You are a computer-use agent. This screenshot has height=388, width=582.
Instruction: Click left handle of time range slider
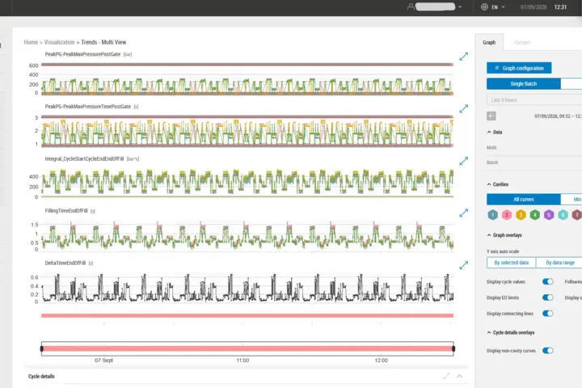(41, 348)
